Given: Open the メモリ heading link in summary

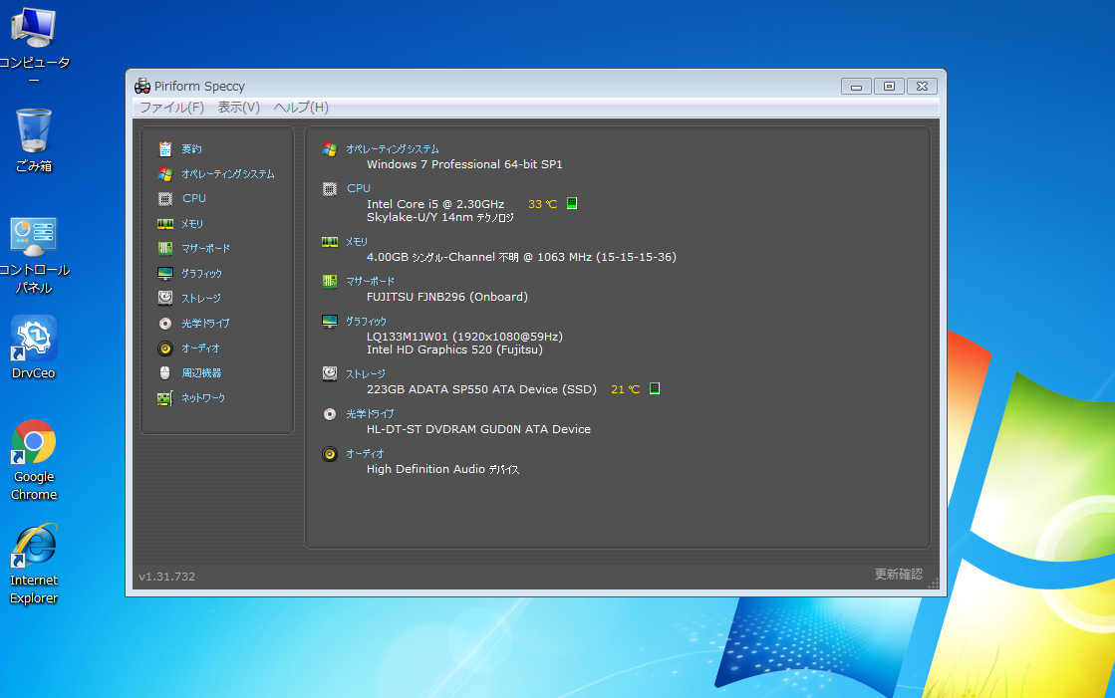Looking at the screenshot, I should [357, 242].
